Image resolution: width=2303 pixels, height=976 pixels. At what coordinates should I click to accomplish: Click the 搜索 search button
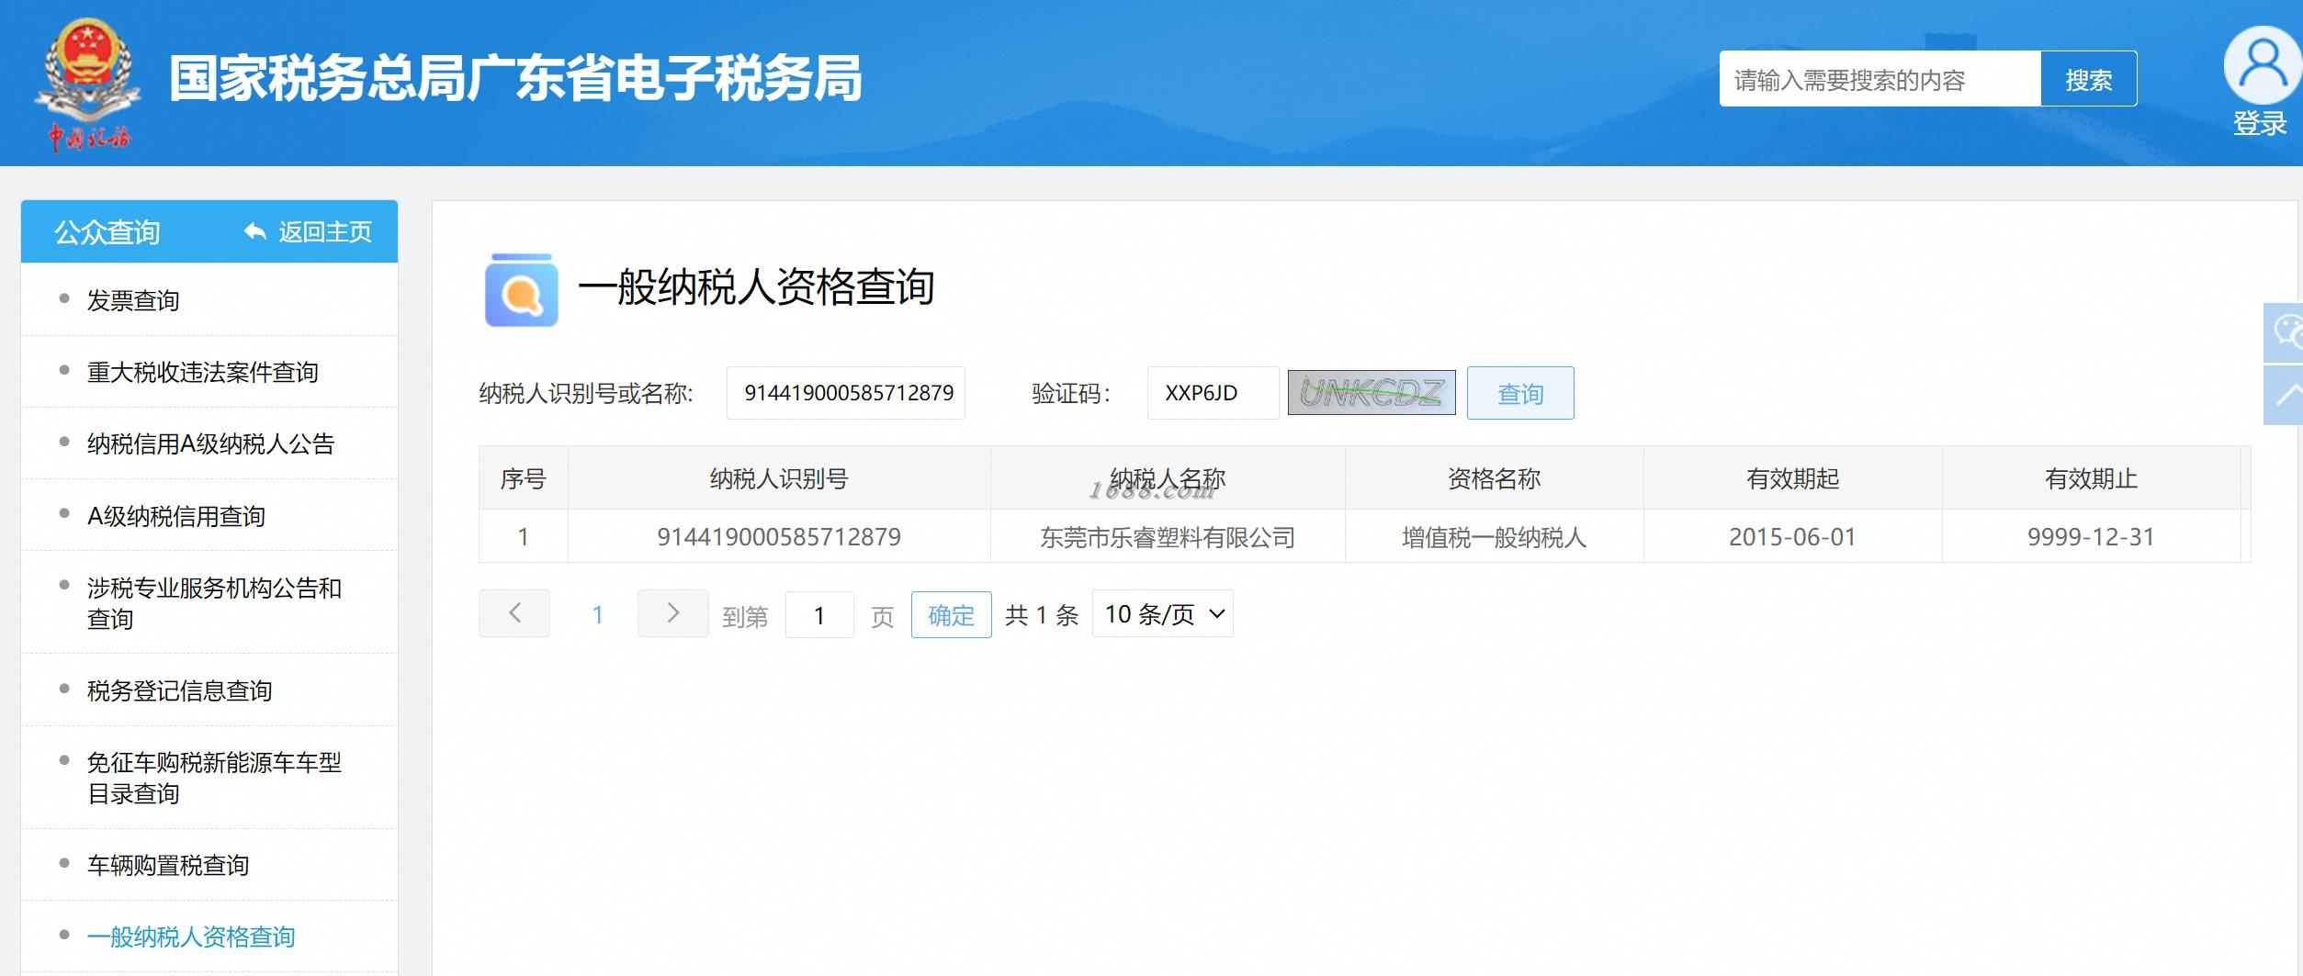tap(2088, 80)
